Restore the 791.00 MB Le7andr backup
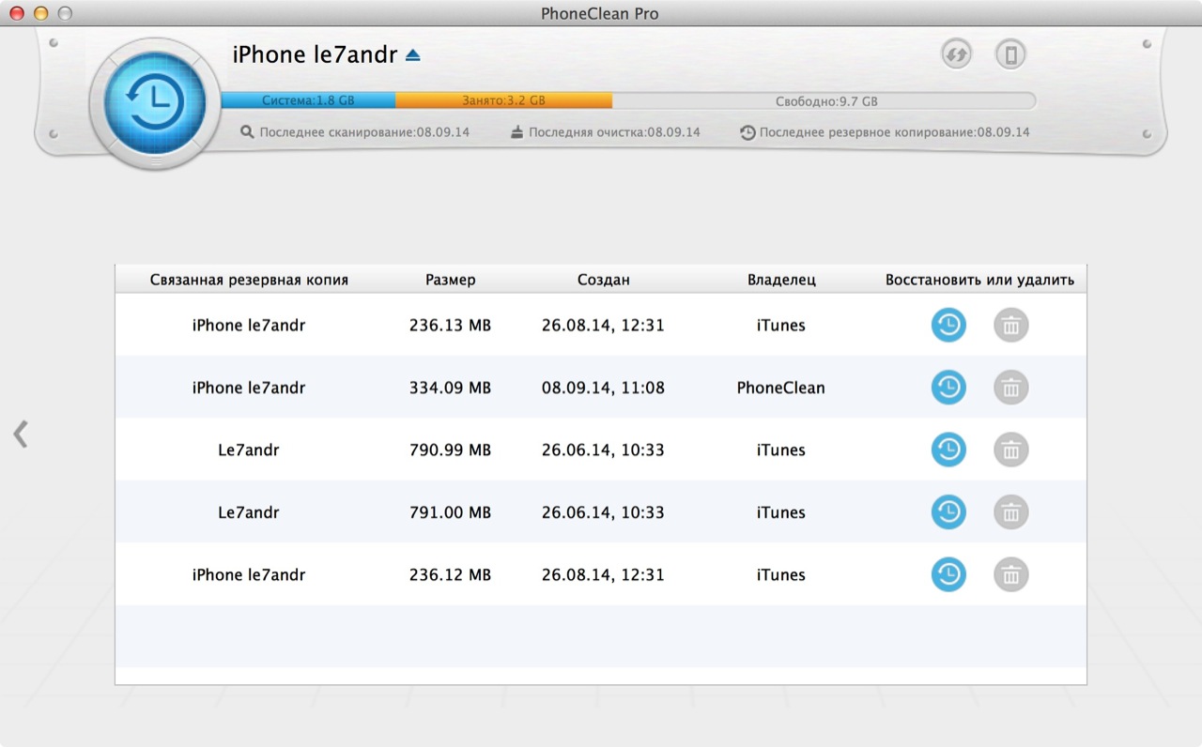 948,512
